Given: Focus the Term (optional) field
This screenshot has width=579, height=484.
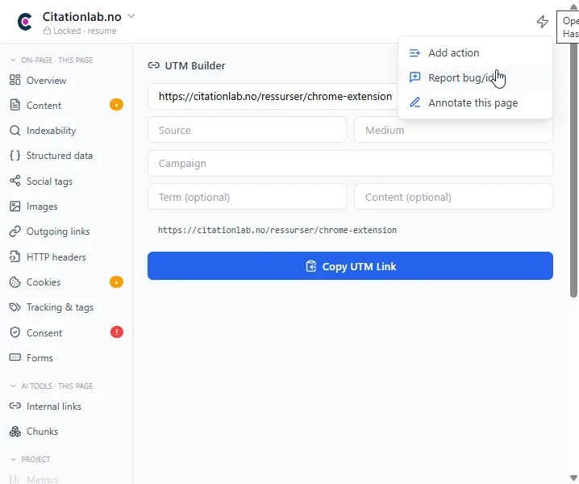Looking at the screenshot, I should 247,197.
